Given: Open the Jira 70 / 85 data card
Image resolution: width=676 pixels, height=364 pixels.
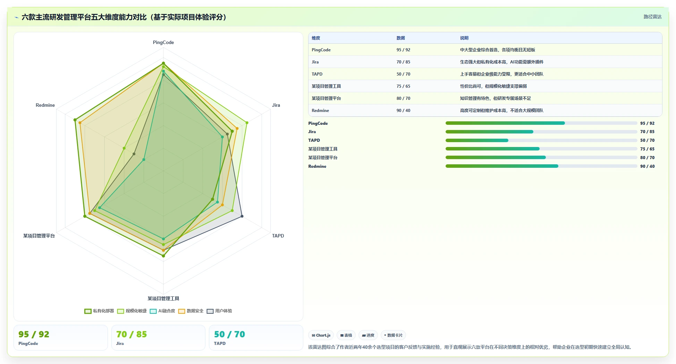Looking at the screenshot, I should pos(158,338).
